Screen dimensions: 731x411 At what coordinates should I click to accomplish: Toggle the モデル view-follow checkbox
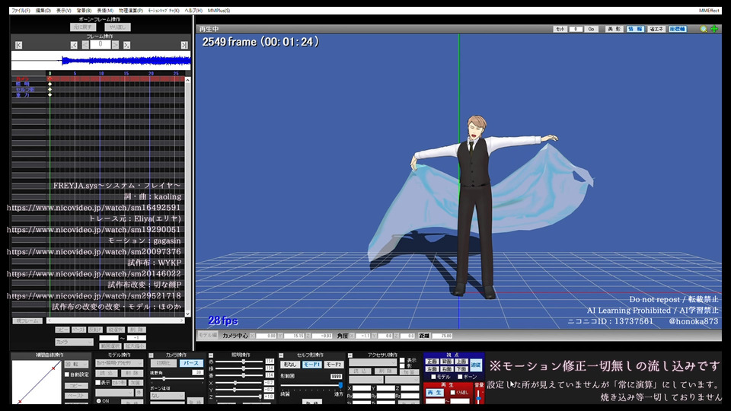point(433,377)
